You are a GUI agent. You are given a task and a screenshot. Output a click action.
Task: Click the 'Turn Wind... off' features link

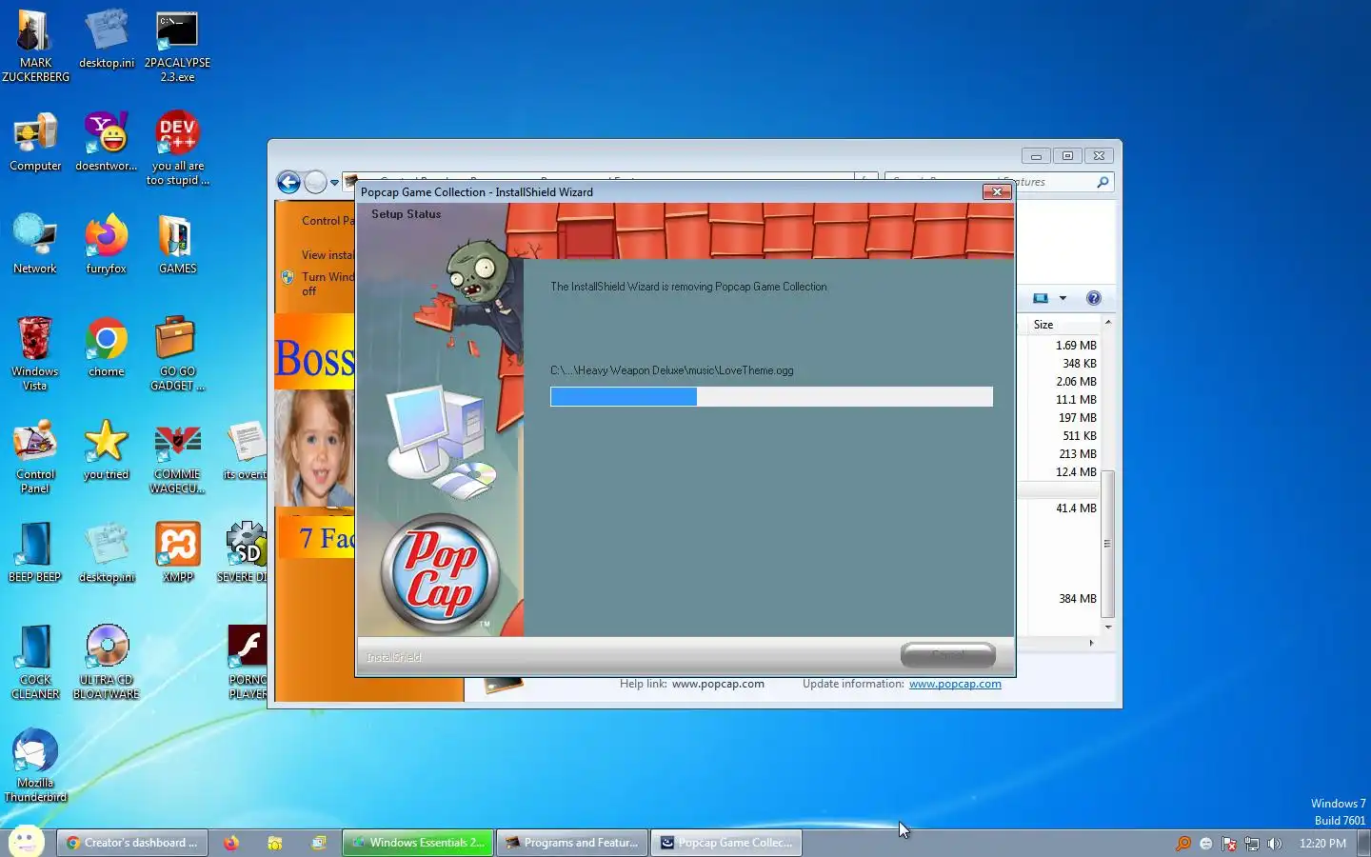(328, 284)
